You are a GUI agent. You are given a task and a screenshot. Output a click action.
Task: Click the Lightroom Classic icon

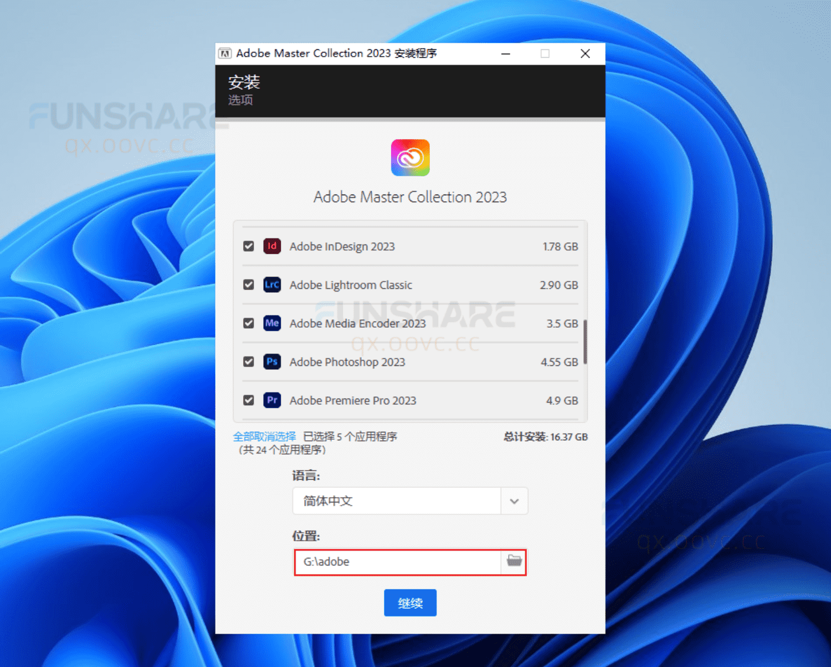pos(271,285)
